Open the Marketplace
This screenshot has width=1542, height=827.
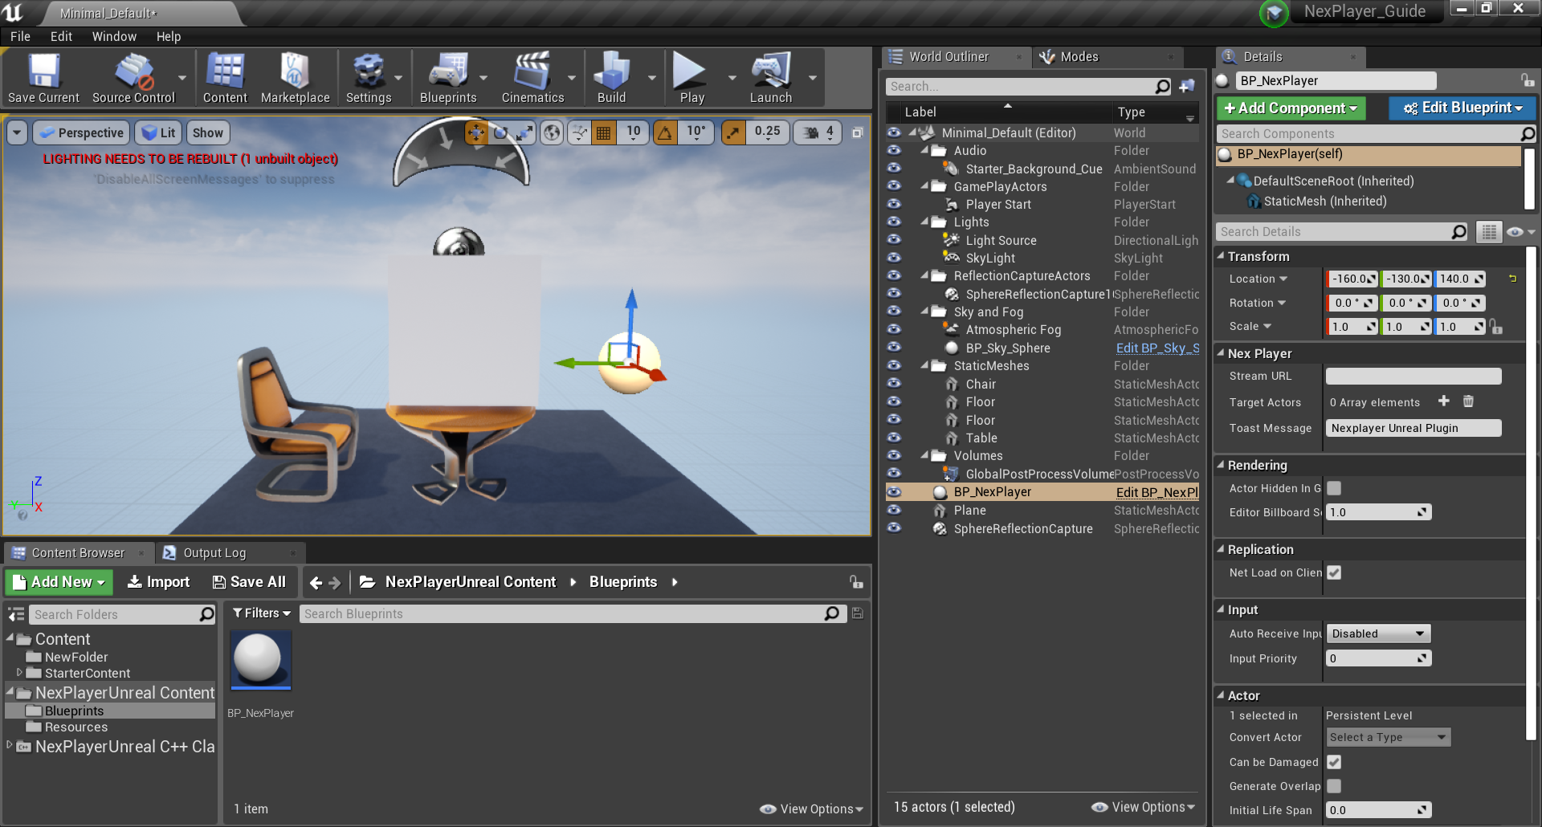[295, 78]
